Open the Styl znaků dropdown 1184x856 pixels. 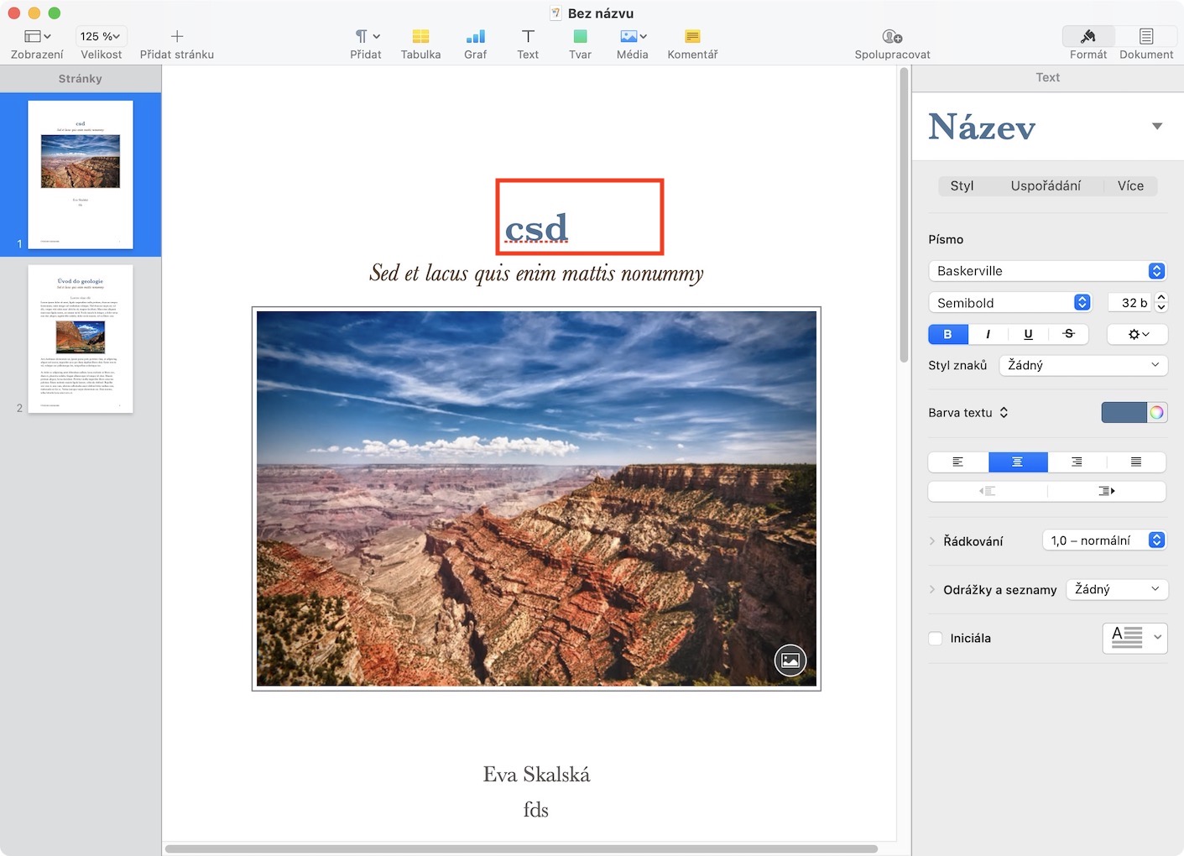[1083, 365]
